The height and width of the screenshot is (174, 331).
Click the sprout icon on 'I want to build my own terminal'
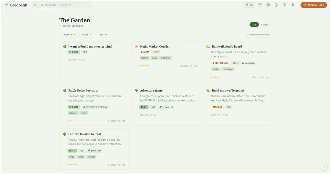point(64,47)
